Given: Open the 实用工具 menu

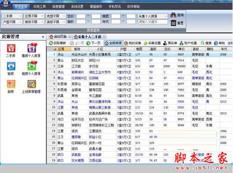Looking at the screenshot, I should click(x=40, y=7).
